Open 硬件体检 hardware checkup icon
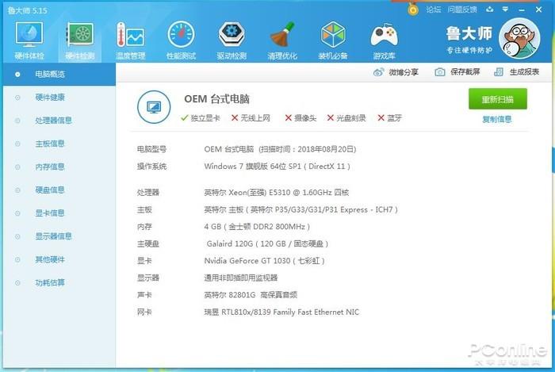Viewport: 555px width, 372px height. click(29, 39)
